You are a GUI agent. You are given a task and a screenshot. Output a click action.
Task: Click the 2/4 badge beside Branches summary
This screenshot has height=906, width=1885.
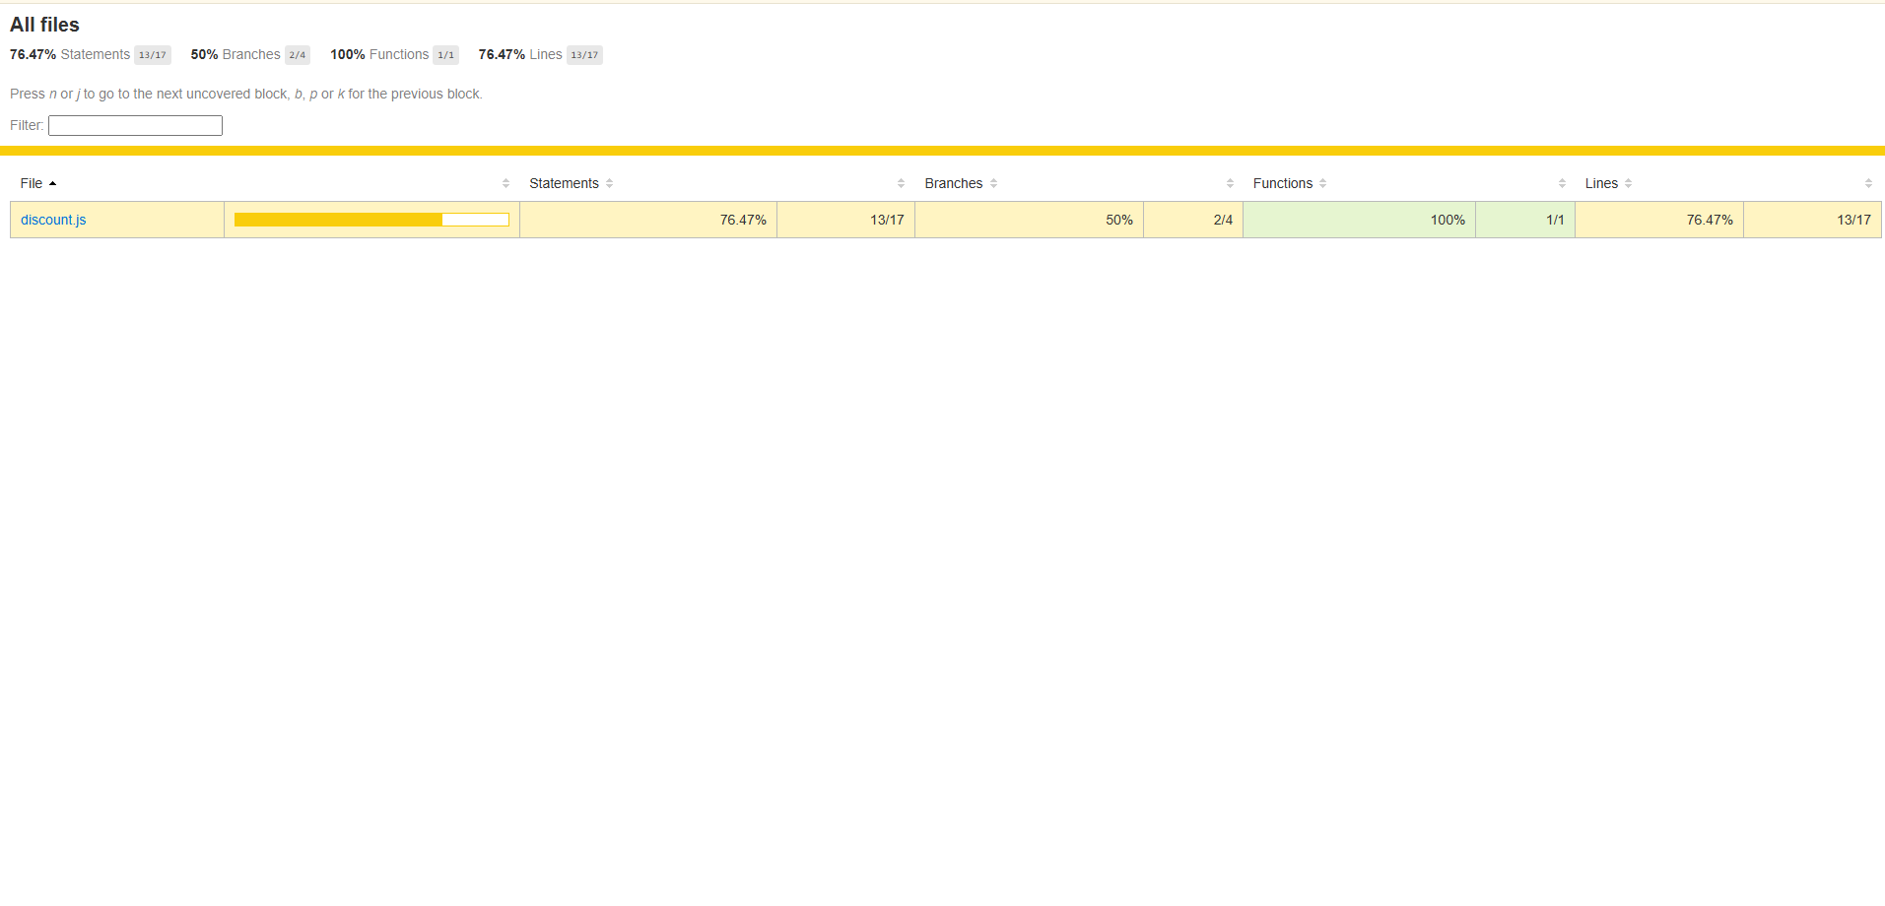click(x=298, y=55)
